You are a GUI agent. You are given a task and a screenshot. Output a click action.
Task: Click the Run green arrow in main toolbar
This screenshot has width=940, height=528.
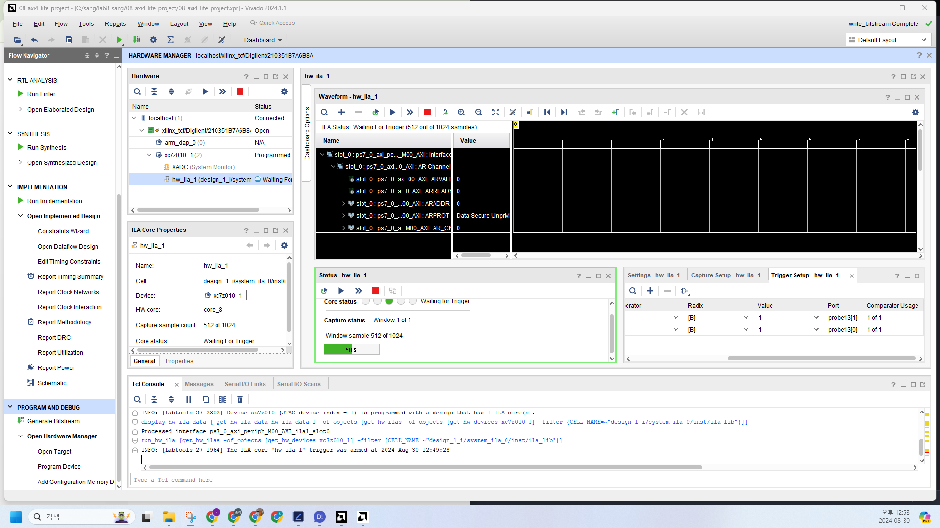119,40
